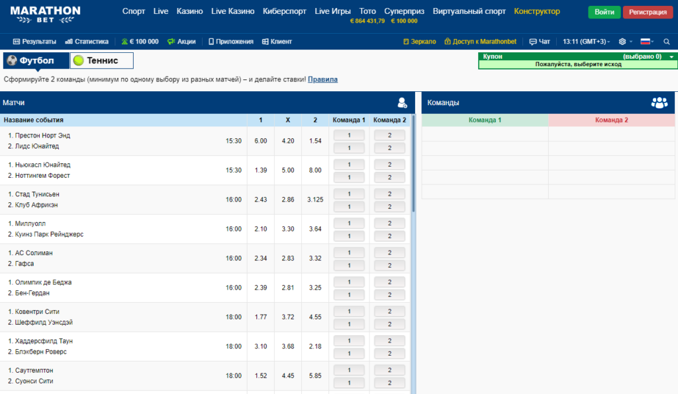
Task: Switch to the Теннис tab
Action: pyautogui.click(x=101, y=60)
